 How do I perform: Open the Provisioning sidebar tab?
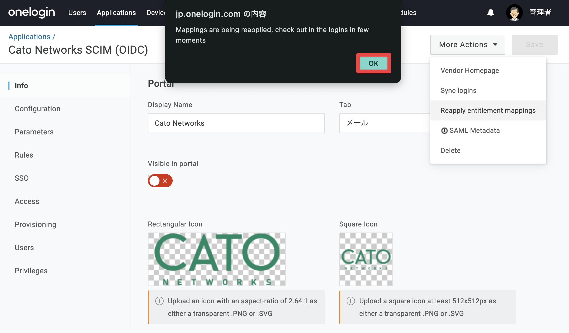[36, 224]
